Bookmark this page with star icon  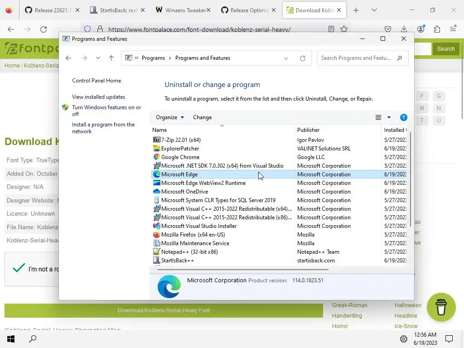coord(343,29)
